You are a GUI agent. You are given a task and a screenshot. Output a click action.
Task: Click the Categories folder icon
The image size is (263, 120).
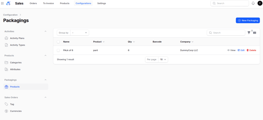point(6,62)
